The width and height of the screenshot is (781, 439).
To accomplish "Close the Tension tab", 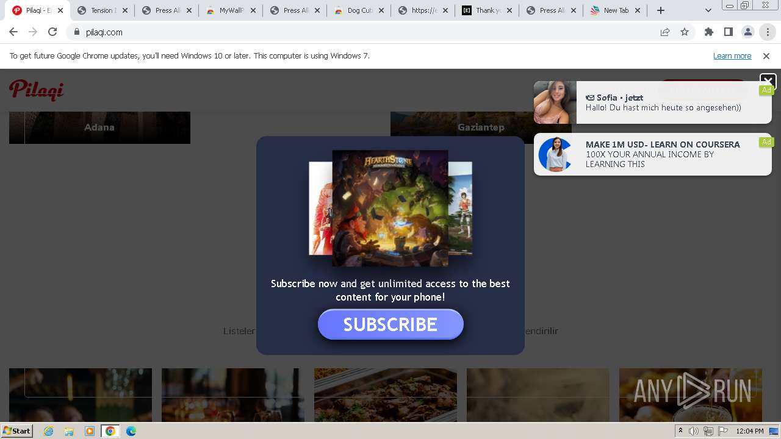I will click(125, 10).
